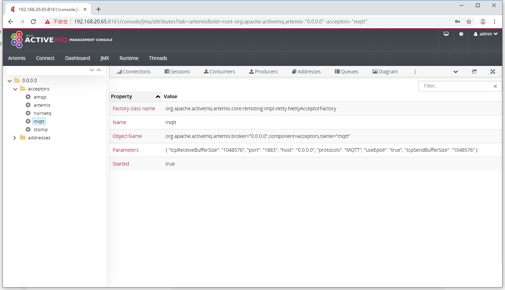This screenshot has height=290, width=505.
Task: Click the Addresses book icon
Action: click(293, 71)
